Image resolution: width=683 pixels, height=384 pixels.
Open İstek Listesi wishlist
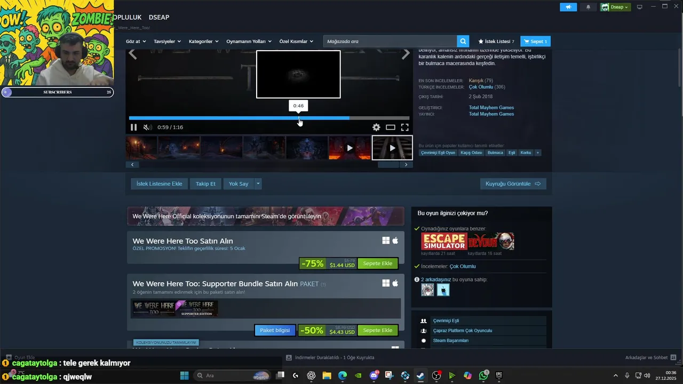pyautogui.click(x=496, y=41)
